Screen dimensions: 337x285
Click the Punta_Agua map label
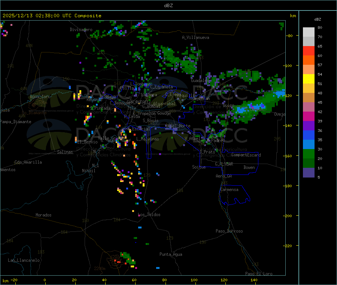coord(171,254)
